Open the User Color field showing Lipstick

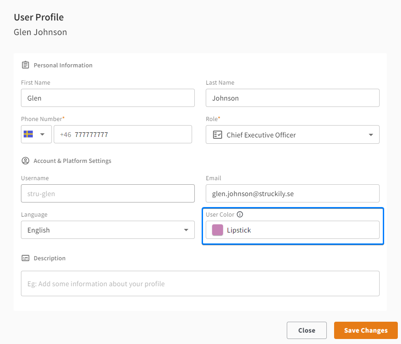[x=292, y=230]
